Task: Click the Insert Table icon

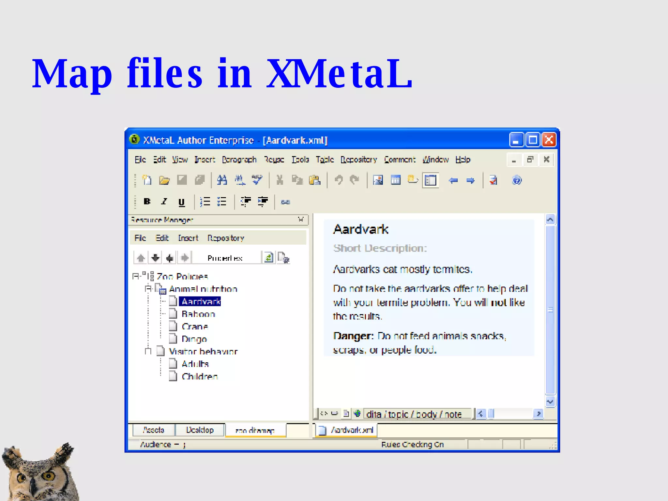Action: [396, 180]
